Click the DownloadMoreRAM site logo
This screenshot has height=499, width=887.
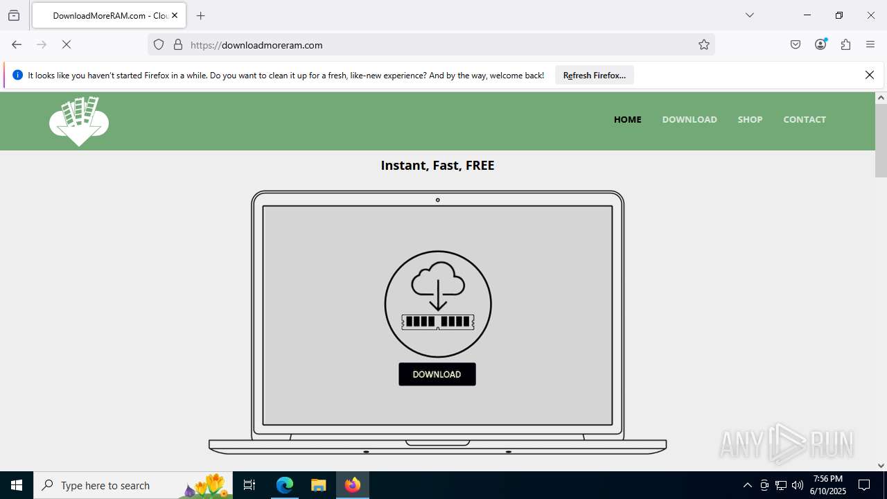point(79,121)
